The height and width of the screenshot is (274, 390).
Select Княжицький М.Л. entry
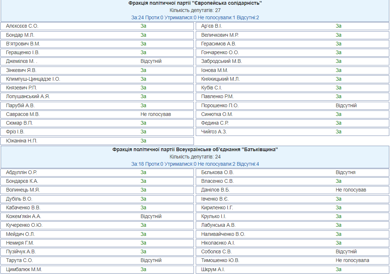pyautogui.click(x=221, y=79)
